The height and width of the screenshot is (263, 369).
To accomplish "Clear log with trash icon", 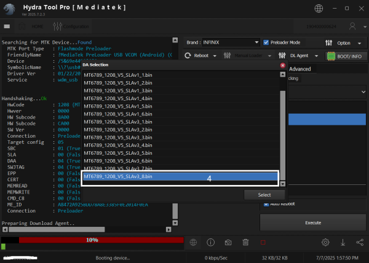I will coord(245,242).
